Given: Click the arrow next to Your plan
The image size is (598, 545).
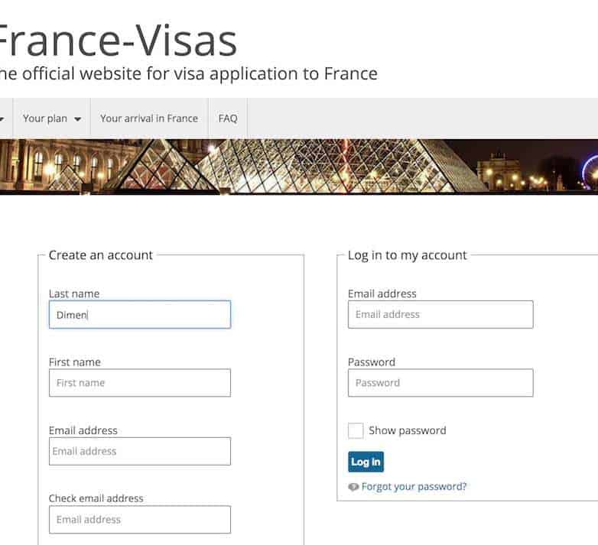Looking at the screenshot, I should (78, 119).
